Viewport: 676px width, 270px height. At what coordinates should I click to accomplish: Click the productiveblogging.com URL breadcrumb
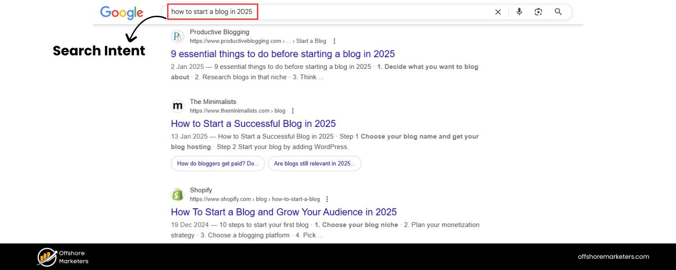235,41
